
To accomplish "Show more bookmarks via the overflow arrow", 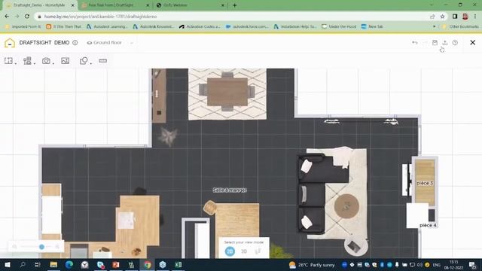I will click(434, 27).
